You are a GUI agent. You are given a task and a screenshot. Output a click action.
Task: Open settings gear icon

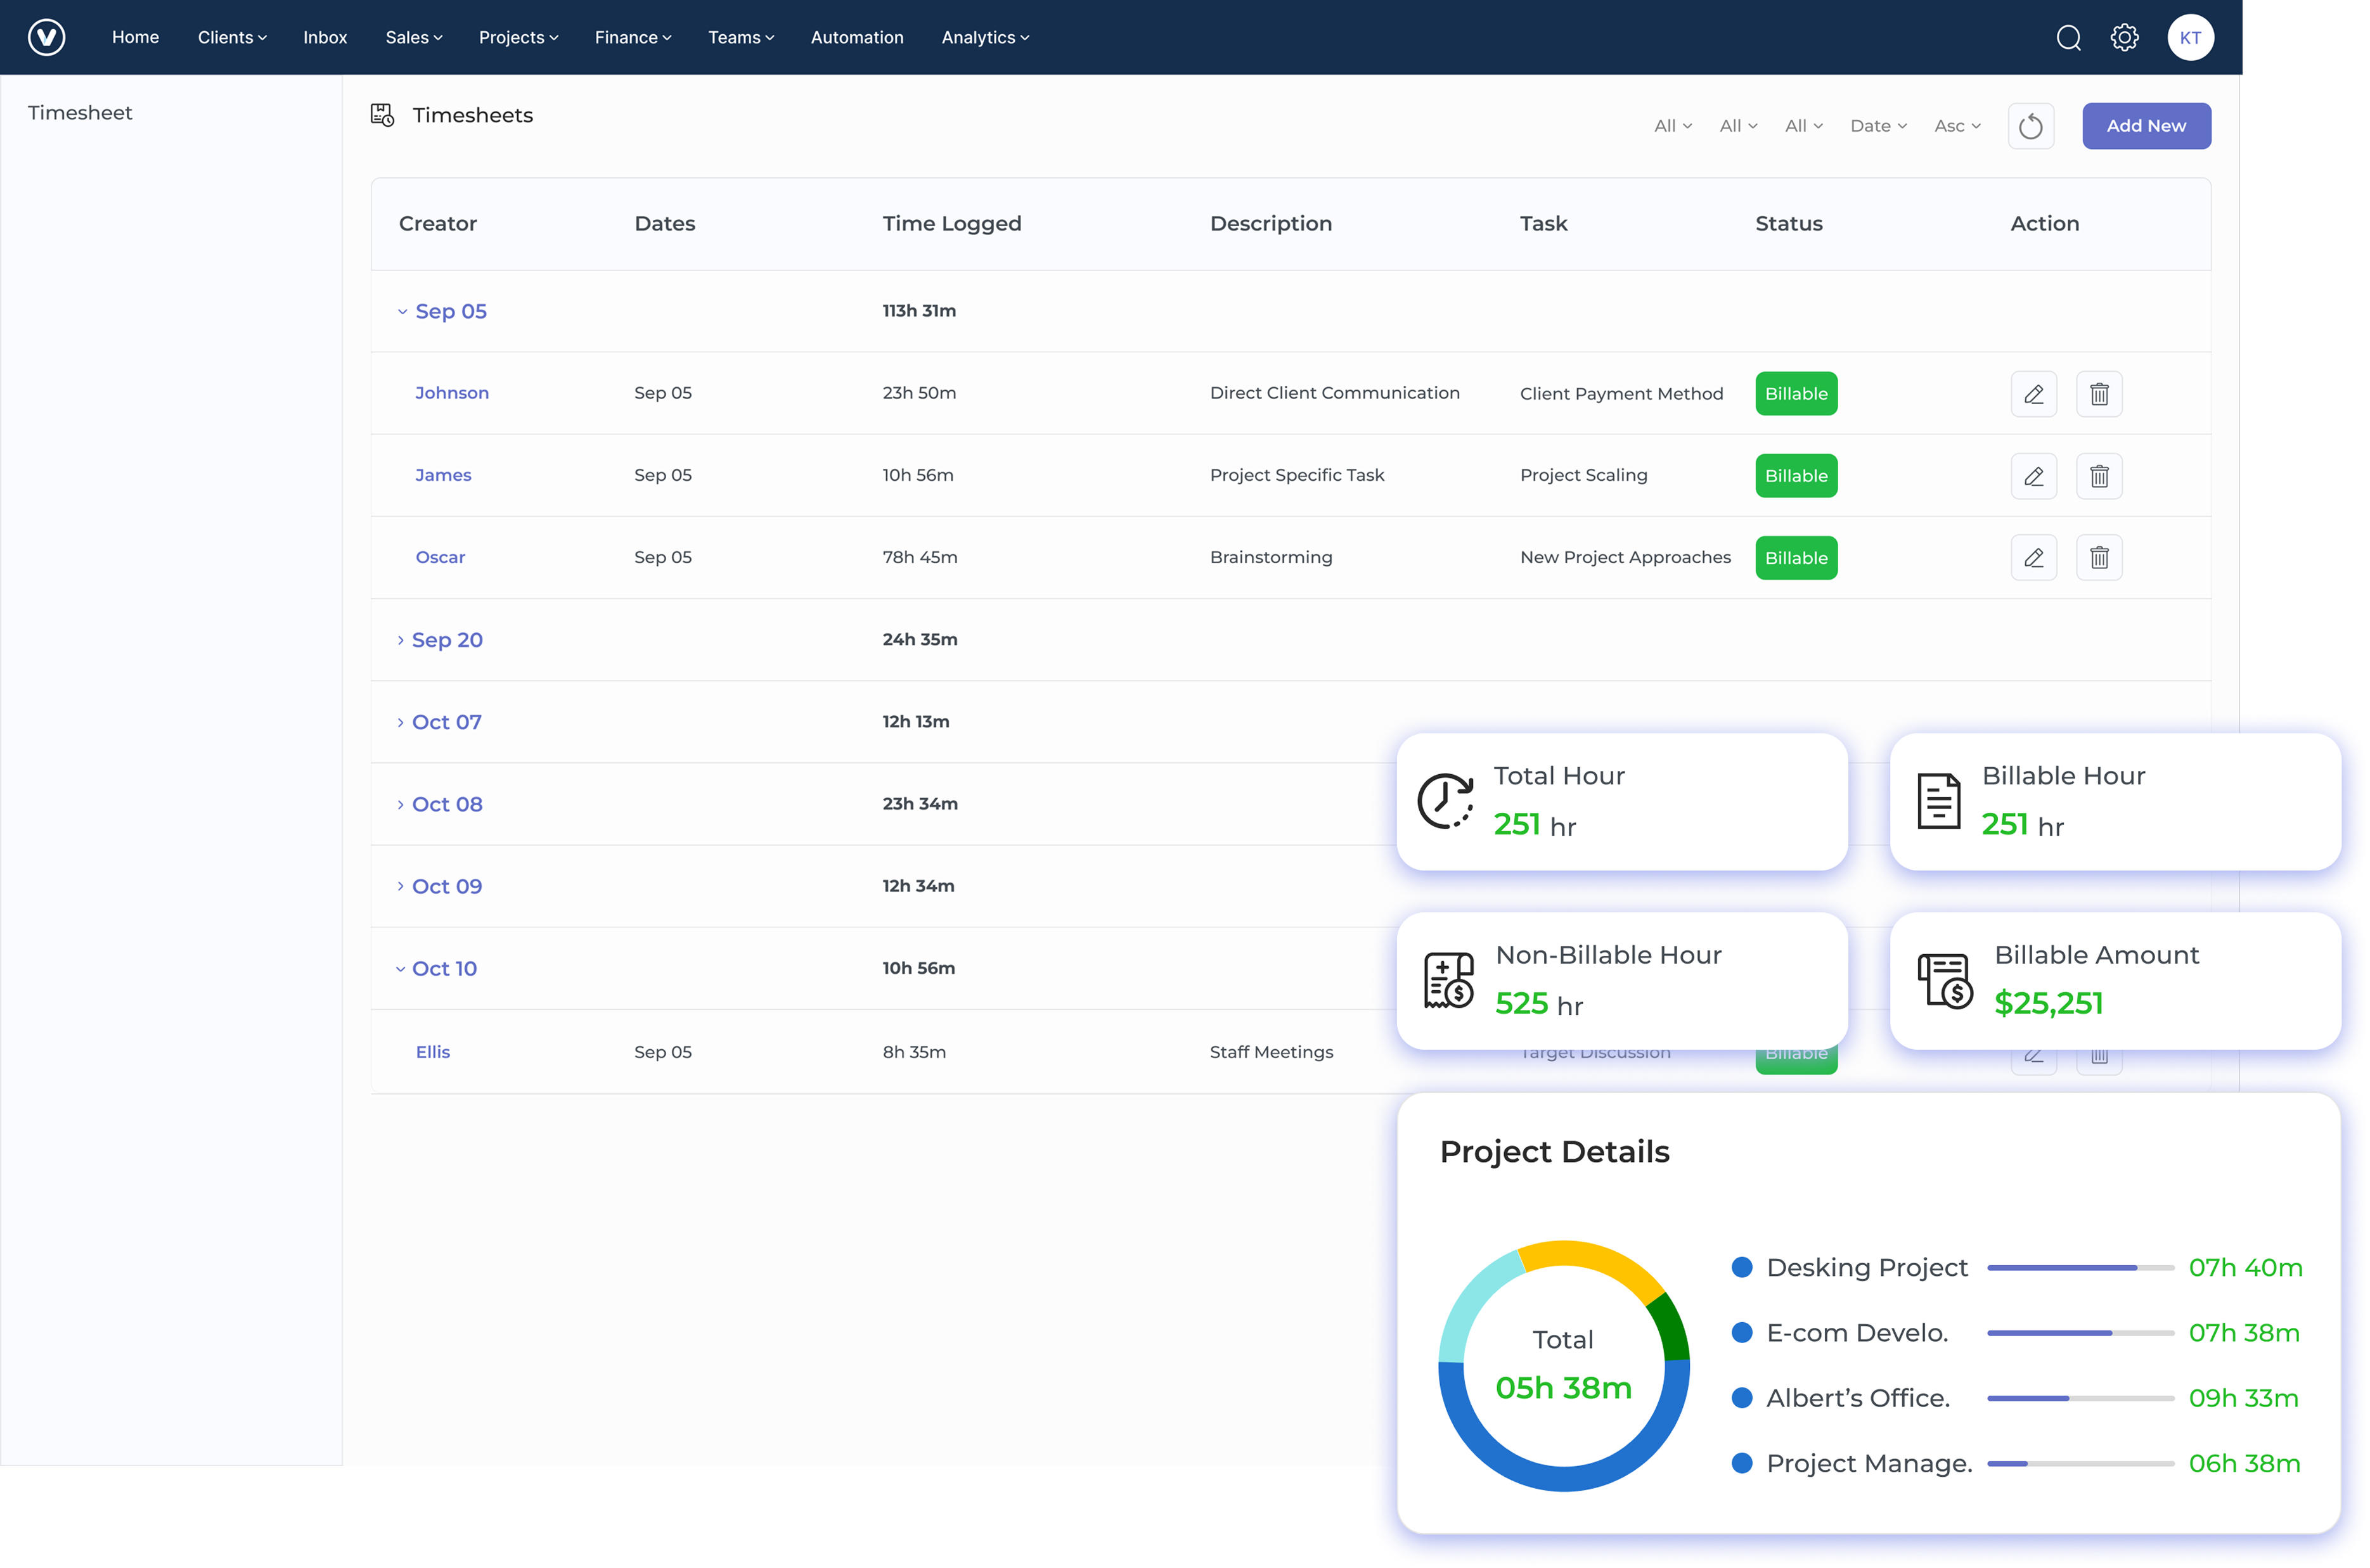pyautogui.click(x=2124, y=38)
